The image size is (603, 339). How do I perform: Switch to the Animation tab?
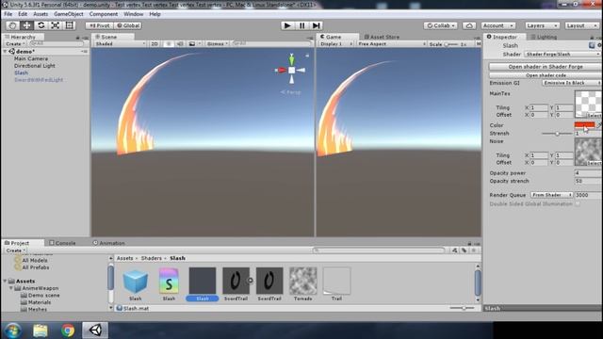coord(109,243)
